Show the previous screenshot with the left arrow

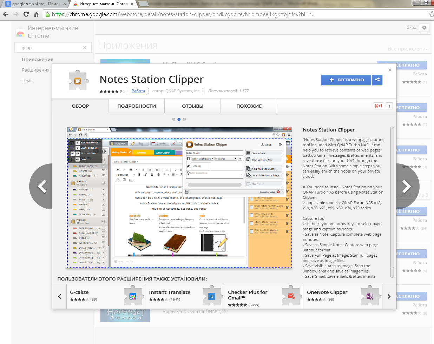42,186
